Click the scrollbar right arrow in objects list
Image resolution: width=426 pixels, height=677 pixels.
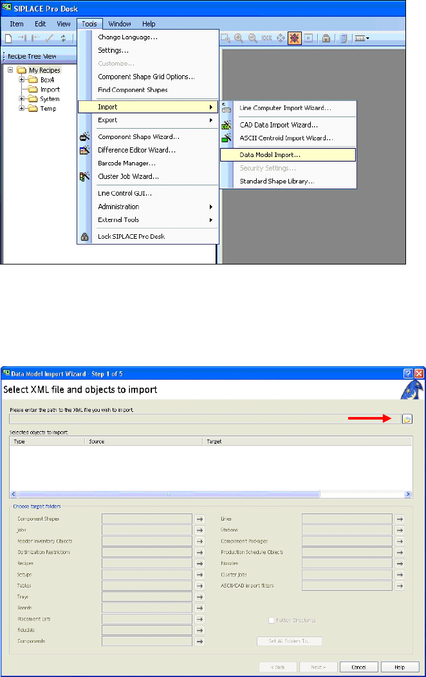pyautogui.click(x=408, y=494)
